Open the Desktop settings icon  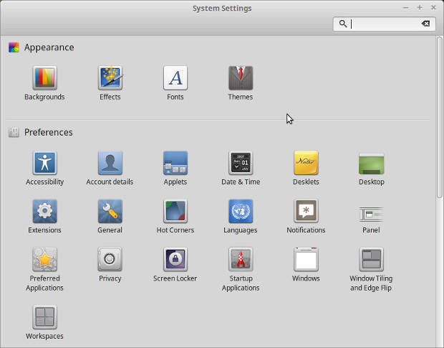pyautogui.click(x=371, y=163)
